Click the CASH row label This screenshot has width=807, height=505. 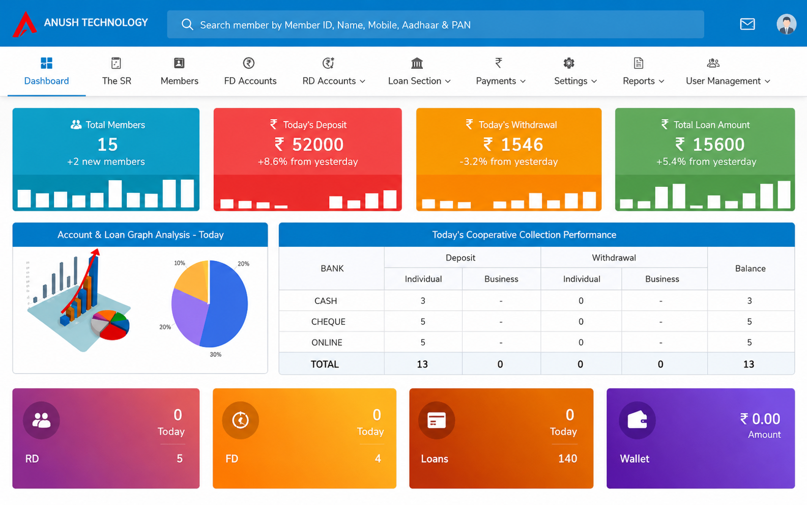tap(326, 301)
